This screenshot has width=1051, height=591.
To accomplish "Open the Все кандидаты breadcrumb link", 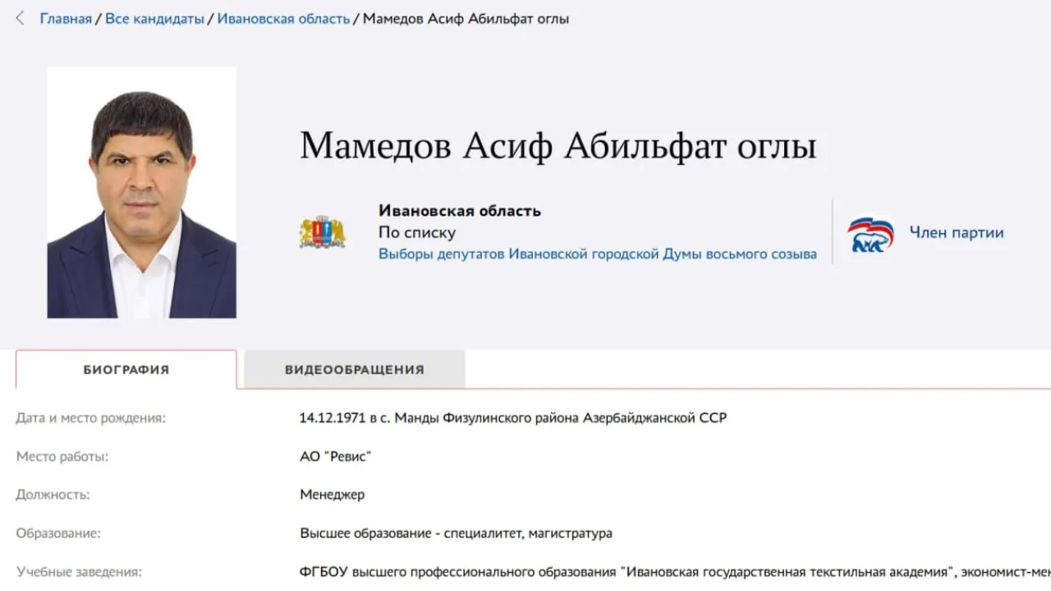I will pyautogui.click(x=154, y=18).
